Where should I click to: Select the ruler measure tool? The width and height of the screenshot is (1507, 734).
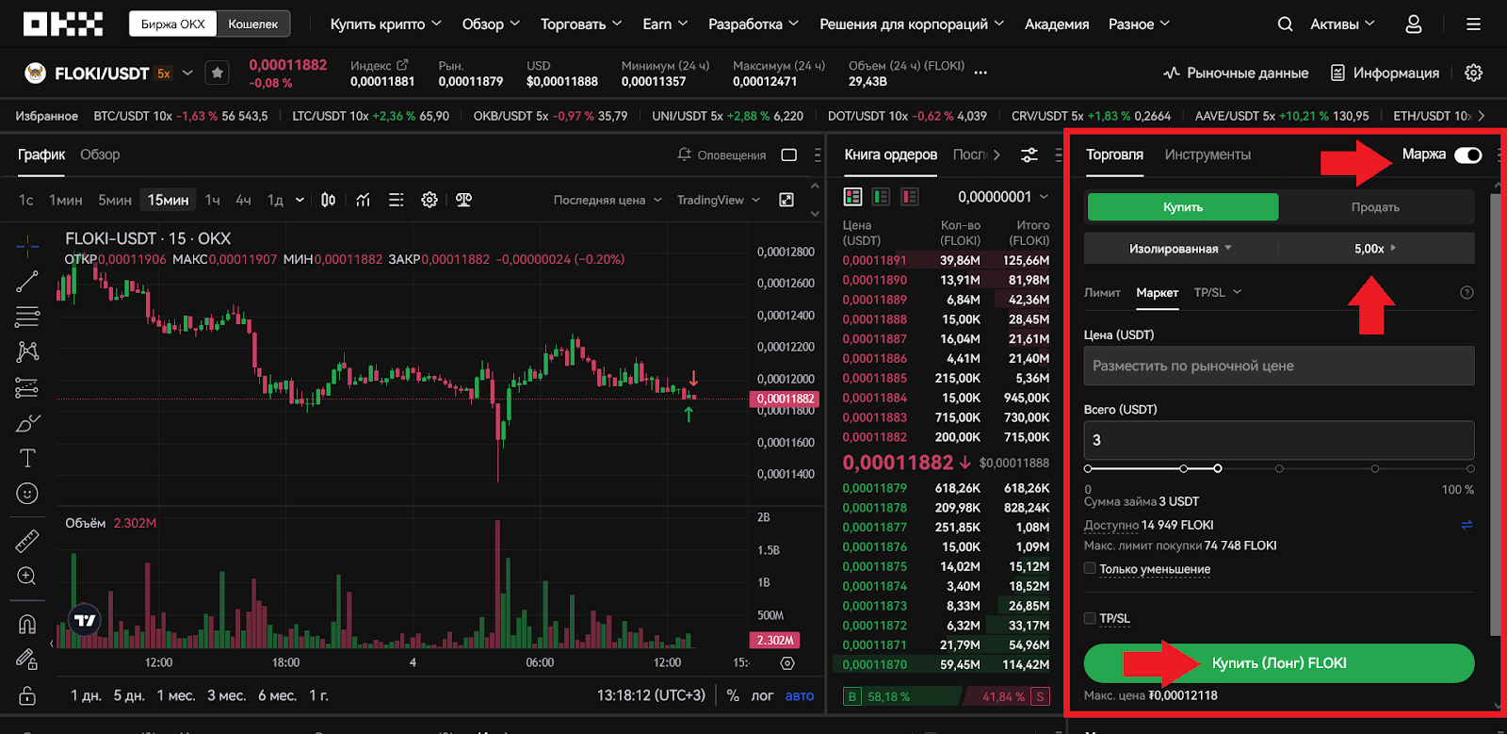pyautogui.click(x=27, y=541)
